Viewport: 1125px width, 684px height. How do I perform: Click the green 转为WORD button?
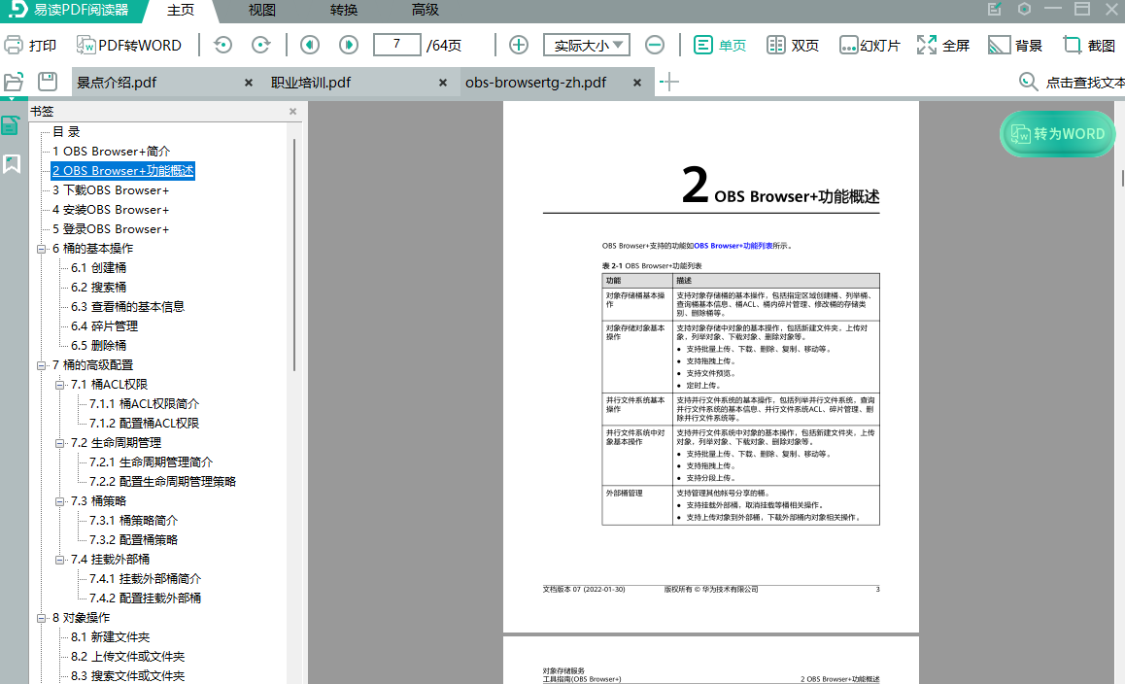(1057, 133)
